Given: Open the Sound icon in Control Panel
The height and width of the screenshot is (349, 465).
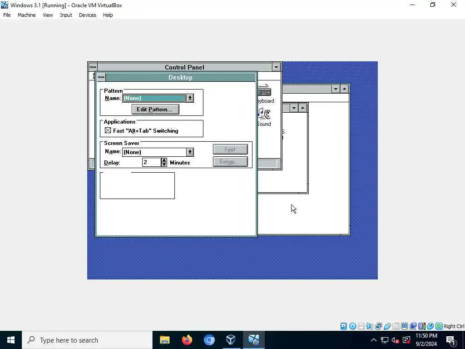Looking at the screenshot, I should click(x=264, y=117).
